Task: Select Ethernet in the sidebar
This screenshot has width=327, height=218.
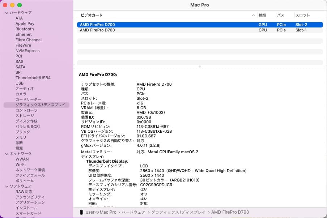Action: tap(24, 34)
